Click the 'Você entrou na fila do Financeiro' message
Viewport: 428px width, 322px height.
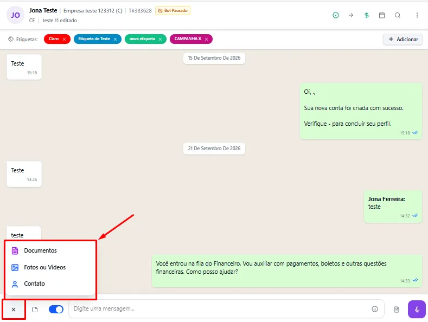(x=287, y=271)
